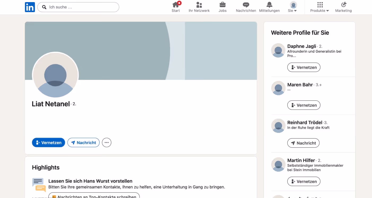Click the Weitere Profile für Sie heading
This screenshot has height=198, width=372.
point(300,33)
